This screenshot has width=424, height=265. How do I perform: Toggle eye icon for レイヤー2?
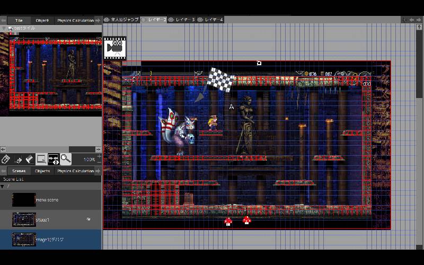pyautogui.click(x=143, y=20)
